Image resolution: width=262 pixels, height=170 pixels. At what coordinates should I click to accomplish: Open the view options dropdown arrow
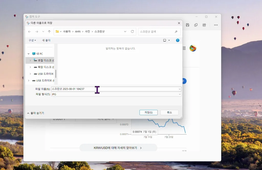[169, 40]
